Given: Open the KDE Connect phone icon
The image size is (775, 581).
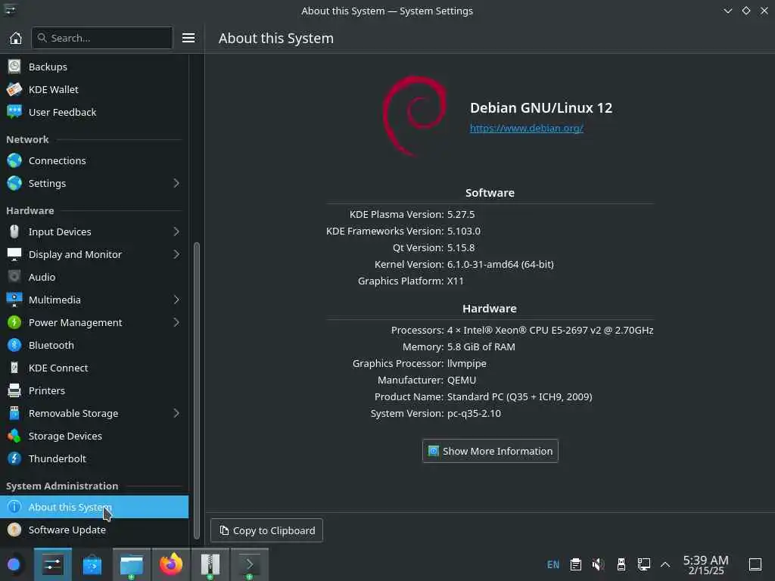Looking at the screenshot, I should click(14, 368).
